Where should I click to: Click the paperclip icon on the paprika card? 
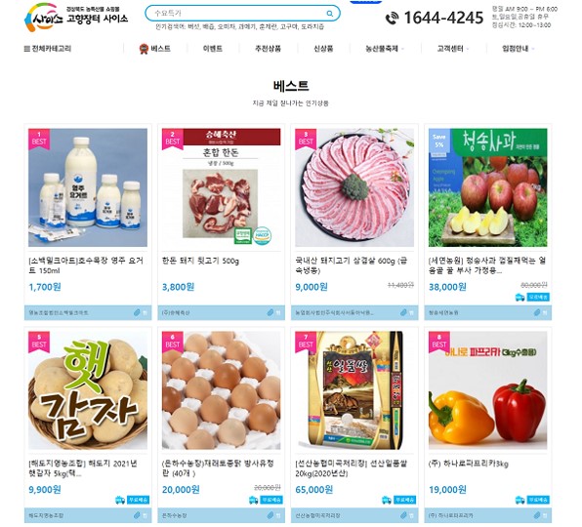pos(537,515)
